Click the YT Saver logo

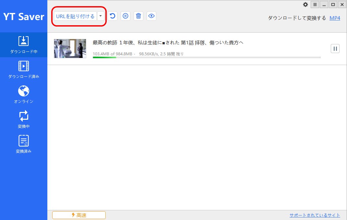coord(24,17)
